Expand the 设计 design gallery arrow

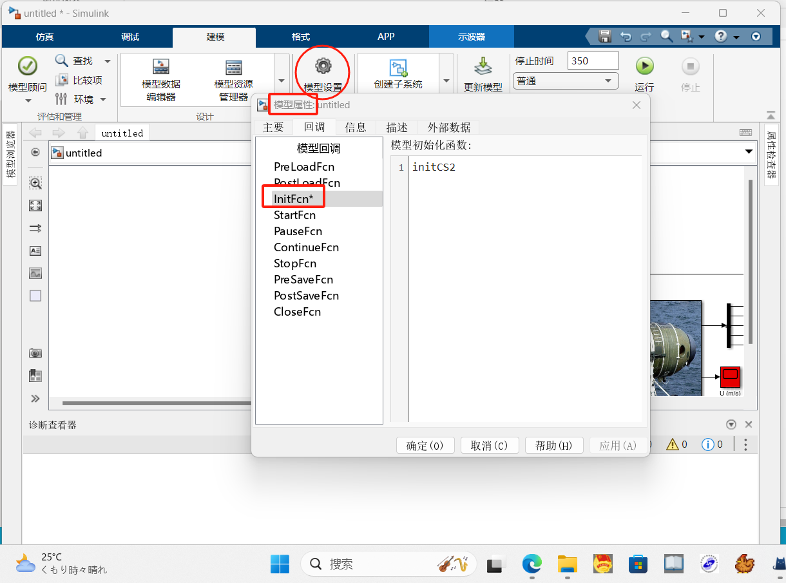[282, 81]
